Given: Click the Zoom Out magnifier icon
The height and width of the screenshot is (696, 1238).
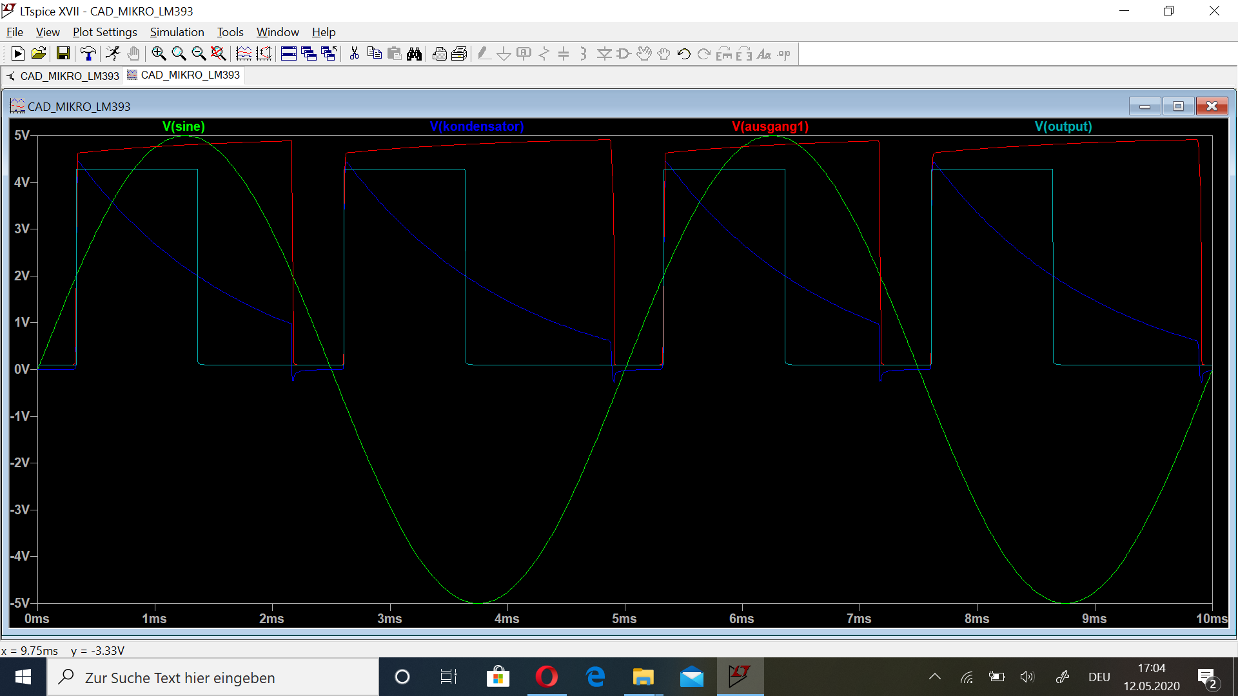Looking at the screenshot, I should point(199,54).
